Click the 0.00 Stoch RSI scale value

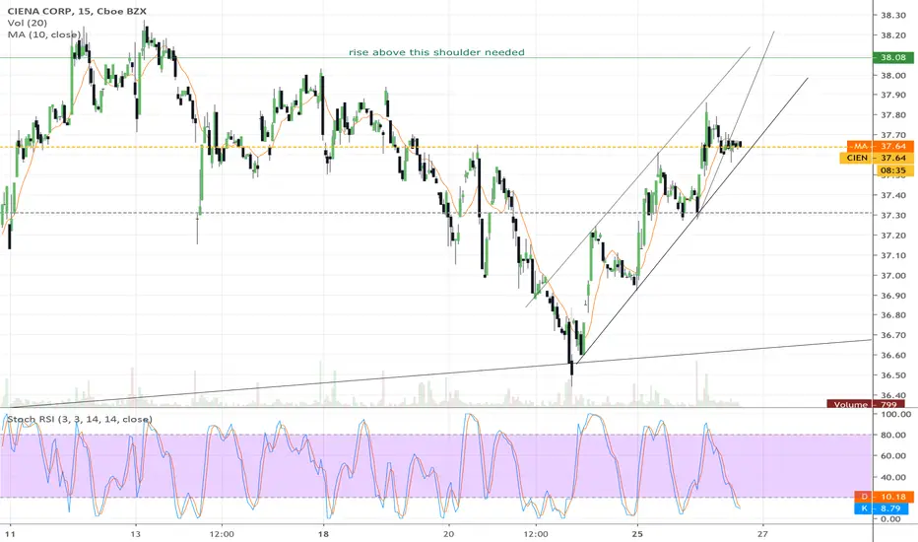coord(890,519)
